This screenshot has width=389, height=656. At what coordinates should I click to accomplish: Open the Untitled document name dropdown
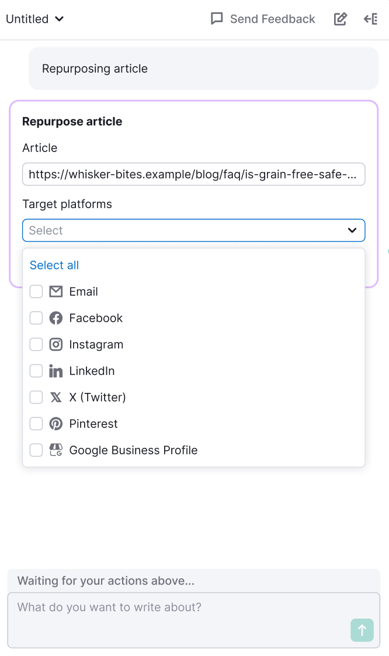point(34,19)
